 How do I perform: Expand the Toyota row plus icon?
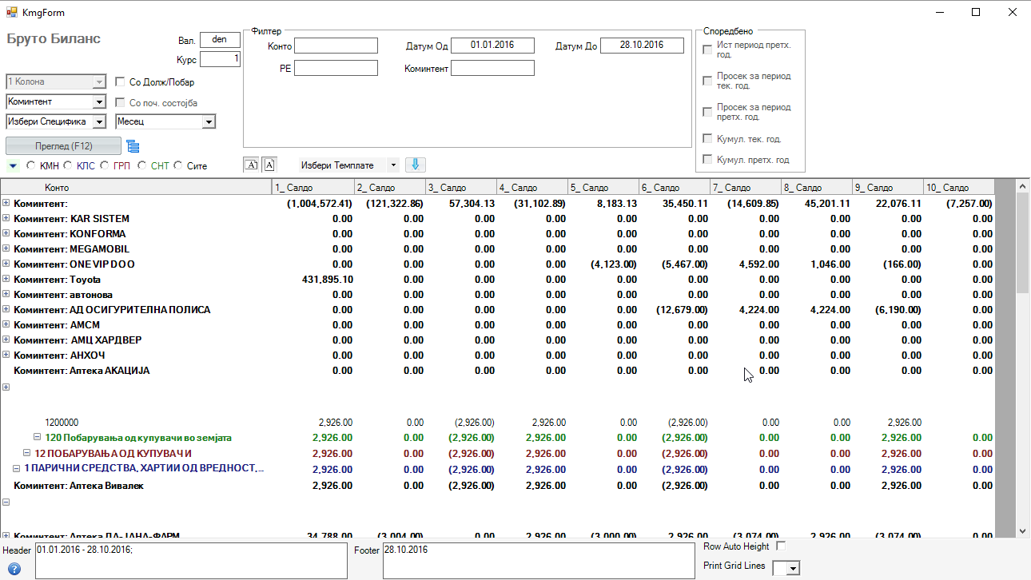coord(6,280)
